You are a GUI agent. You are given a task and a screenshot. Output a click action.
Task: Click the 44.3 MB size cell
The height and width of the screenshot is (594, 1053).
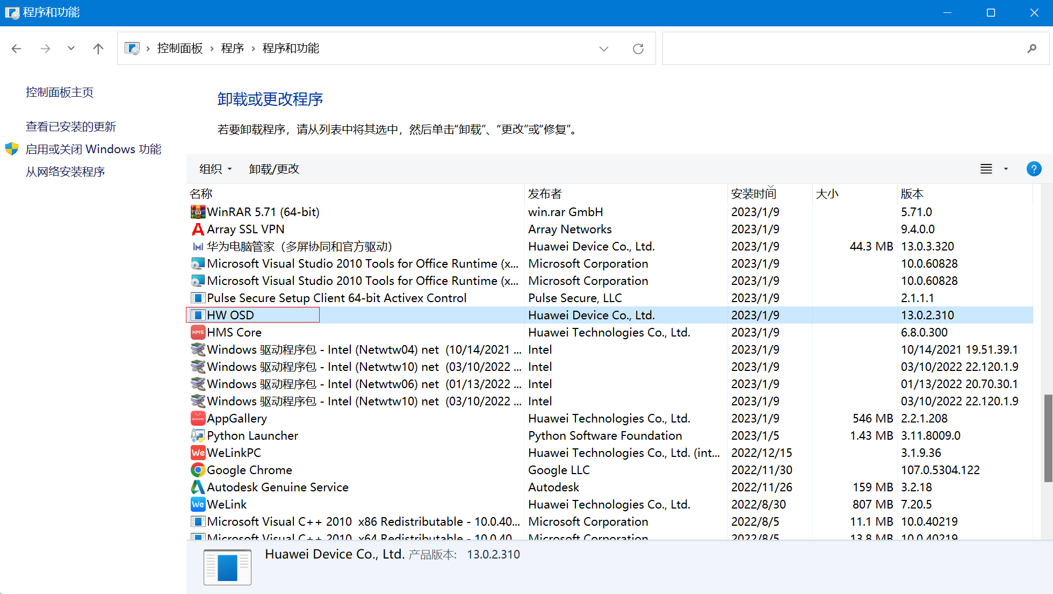[871, 246]
